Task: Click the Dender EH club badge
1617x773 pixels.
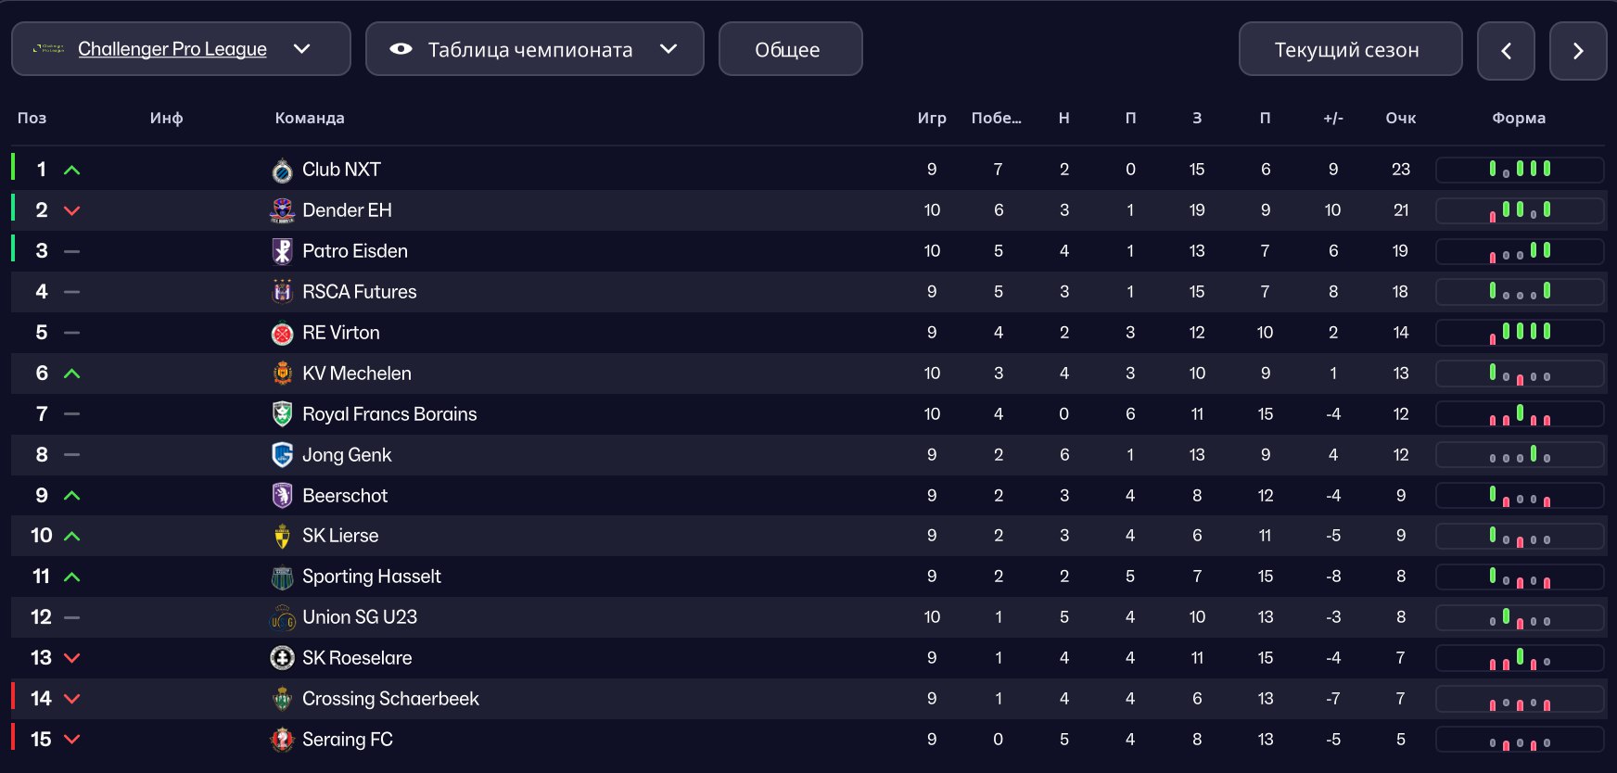Action: (282, 210)
